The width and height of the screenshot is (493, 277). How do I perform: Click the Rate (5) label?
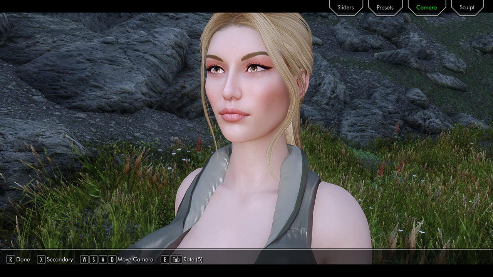point(193,260)
